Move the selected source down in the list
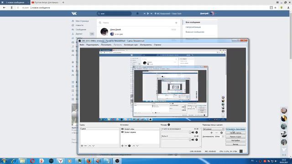This screenshot has width=292, height=164. point(137,146)
